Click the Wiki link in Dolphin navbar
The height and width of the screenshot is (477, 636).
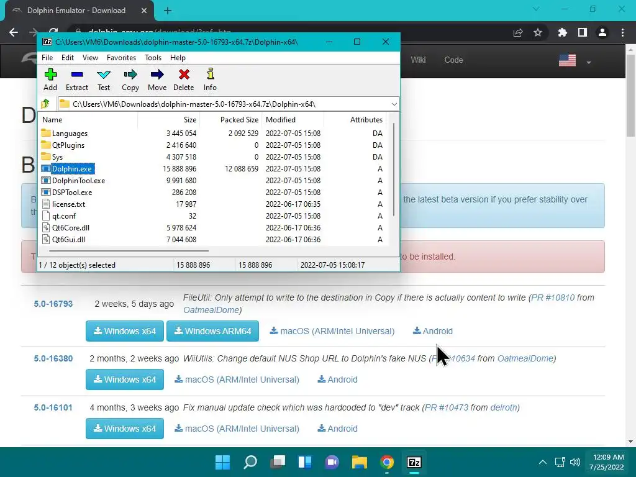(418, 60)
